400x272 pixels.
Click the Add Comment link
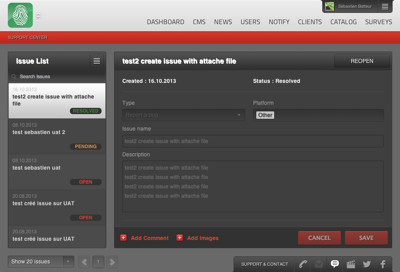pyautogui.click(x=150, y=238)
